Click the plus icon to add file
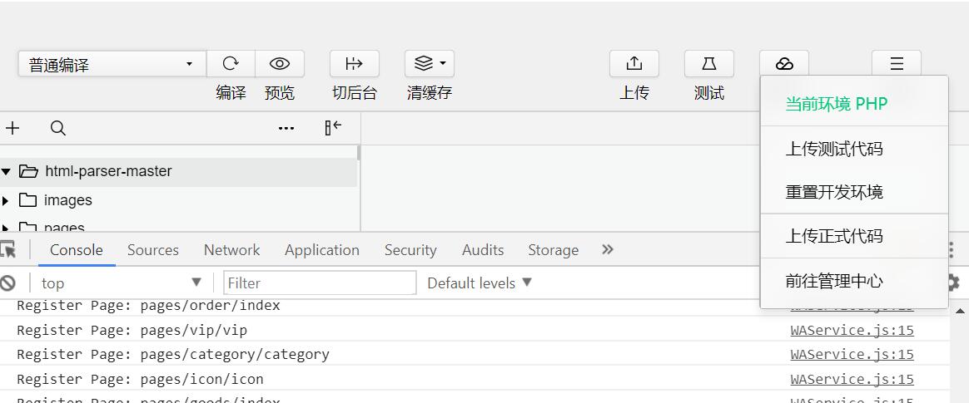The image size is (969, 403). pyautogui.click(x=12, y=128)
